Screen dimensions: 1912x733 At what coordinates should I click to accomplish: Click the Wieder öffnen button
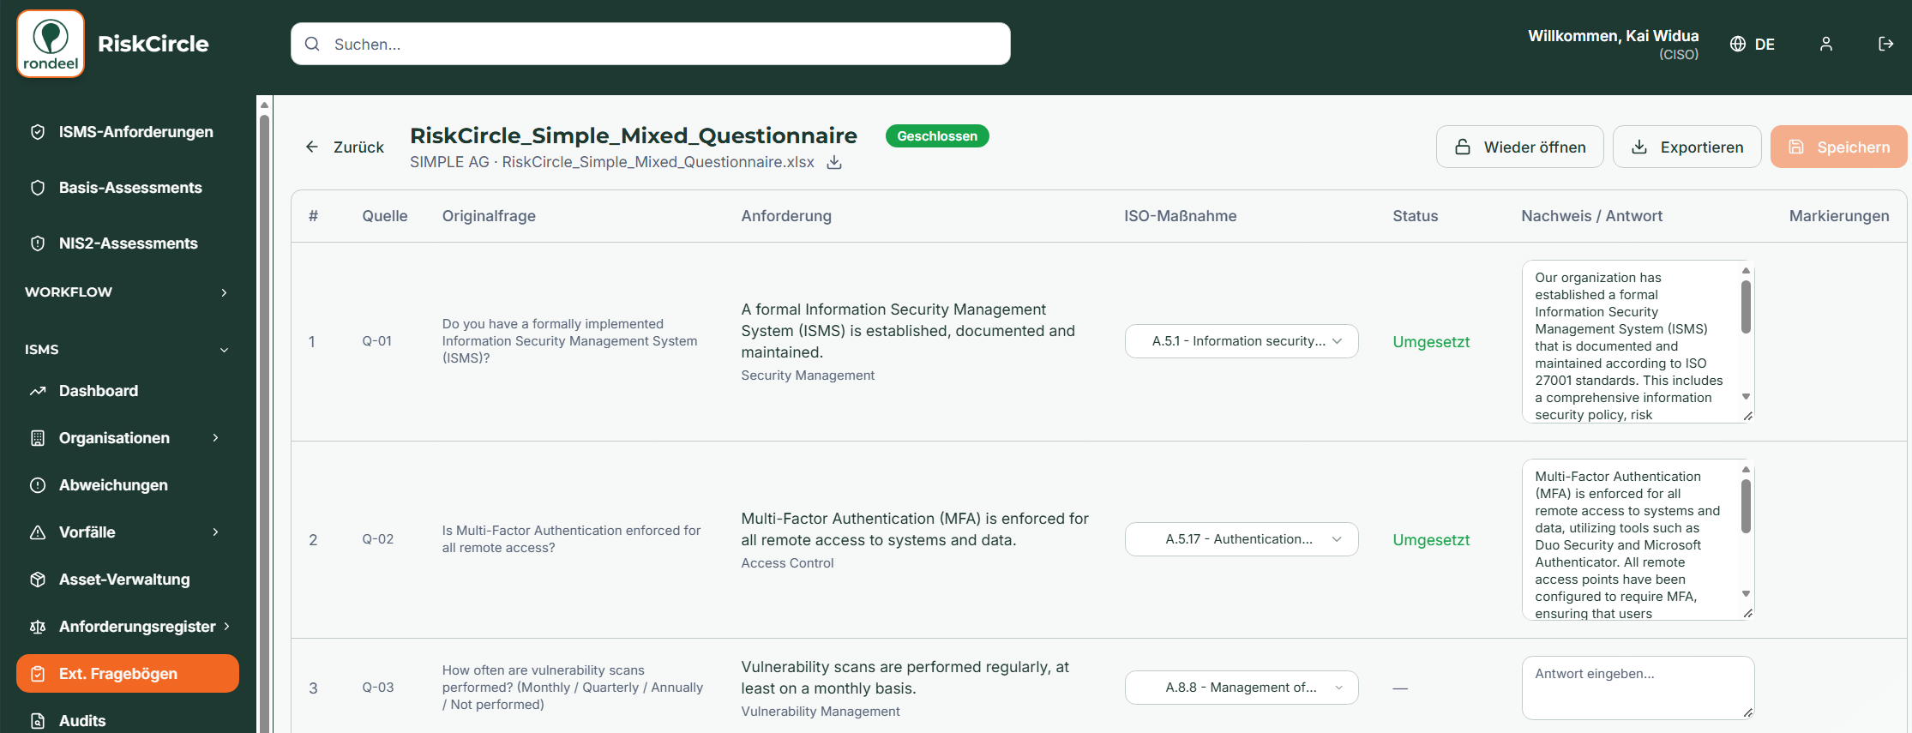pos(1519,147)
